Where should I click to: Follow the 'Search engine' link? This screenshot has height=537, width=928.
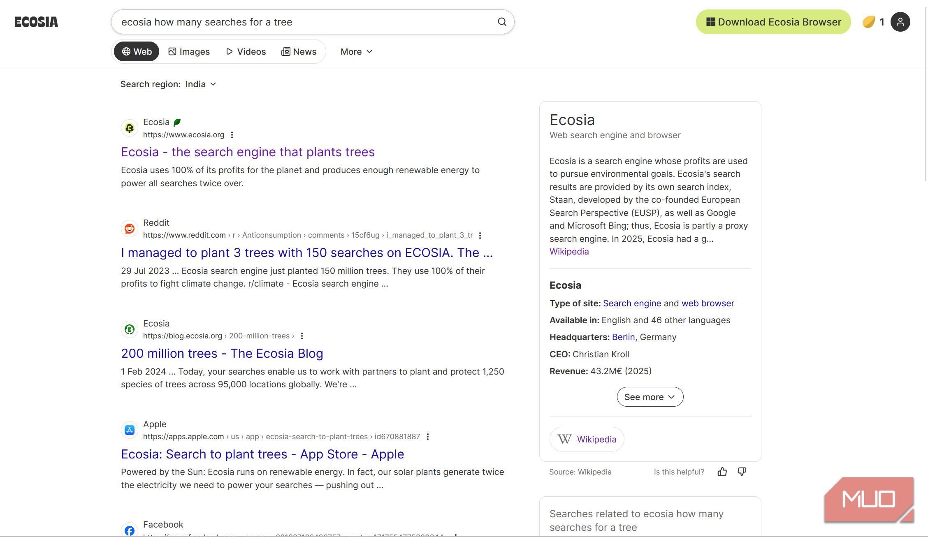tap(632, 303)
